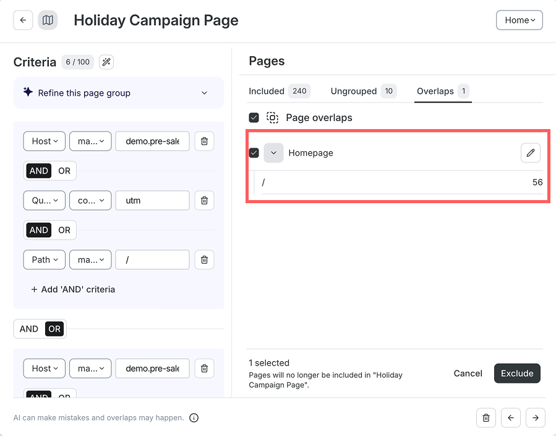This screenshot has height=436, width=556.
Task: Delete the utm query criteria row
Action: (x=204, y=201)
